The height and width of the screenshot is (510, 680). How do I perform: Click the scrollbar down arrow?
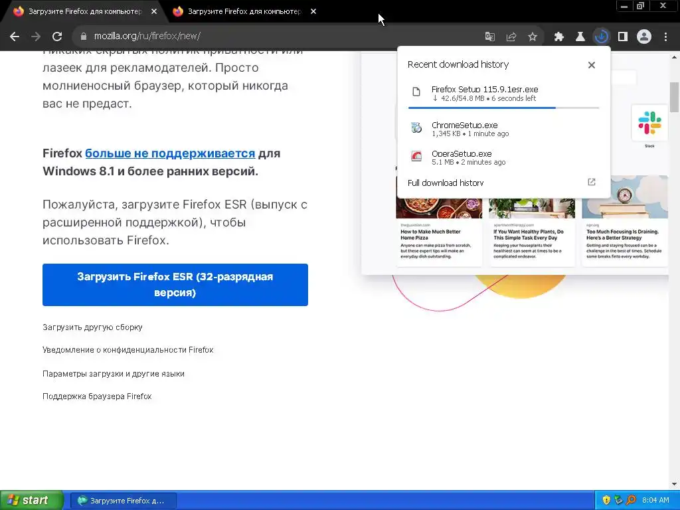[675, 484]
